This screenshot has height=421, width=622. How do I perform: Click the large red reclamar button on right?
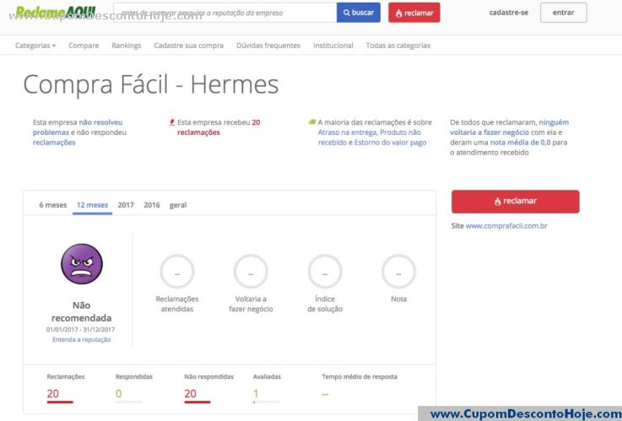[516, 202]
